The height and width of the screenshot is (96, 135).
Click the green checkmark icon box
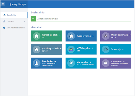33,19
